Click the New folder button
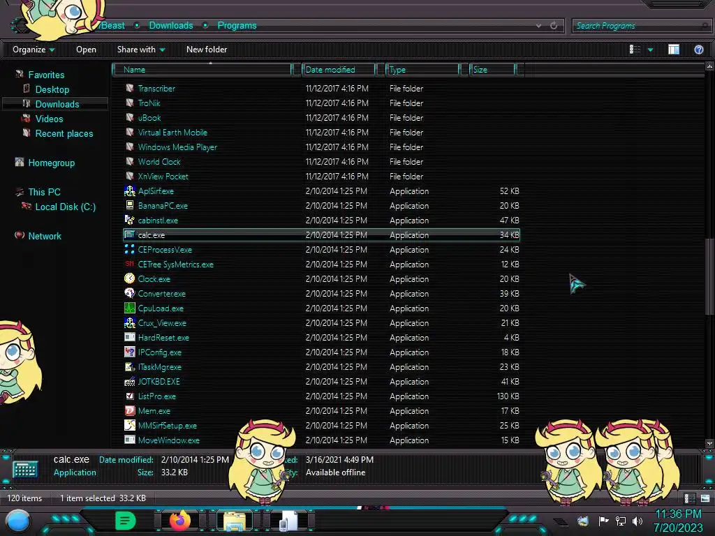 207,50
